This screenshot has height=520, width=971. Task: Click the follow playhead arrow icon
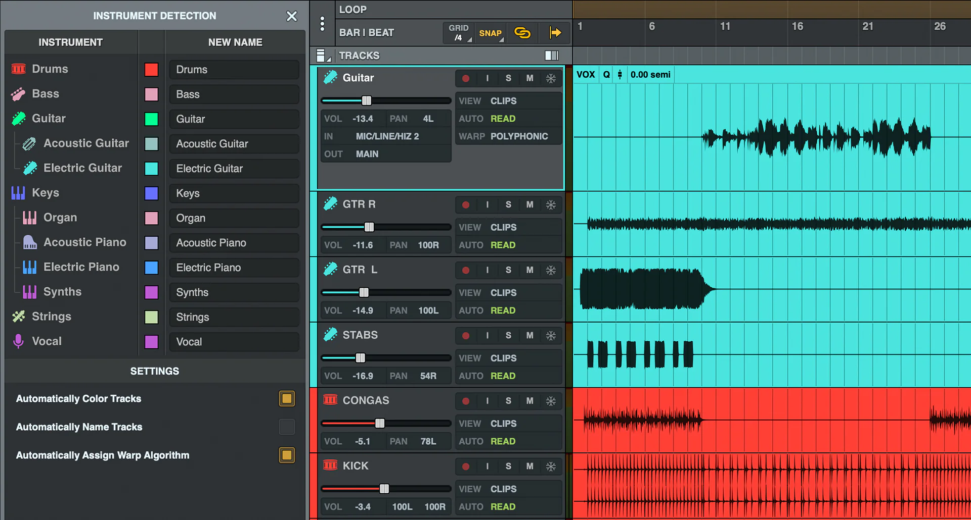pyautogui.click(x=555, y=33)
